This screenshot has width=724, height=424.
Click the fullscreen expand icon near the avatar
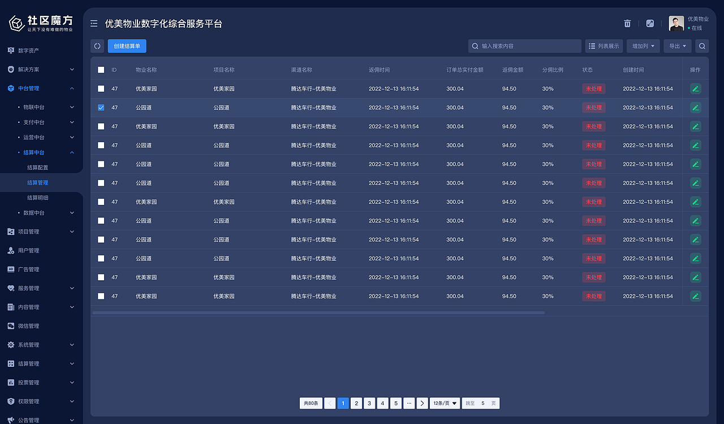click(x=650, y=24)
